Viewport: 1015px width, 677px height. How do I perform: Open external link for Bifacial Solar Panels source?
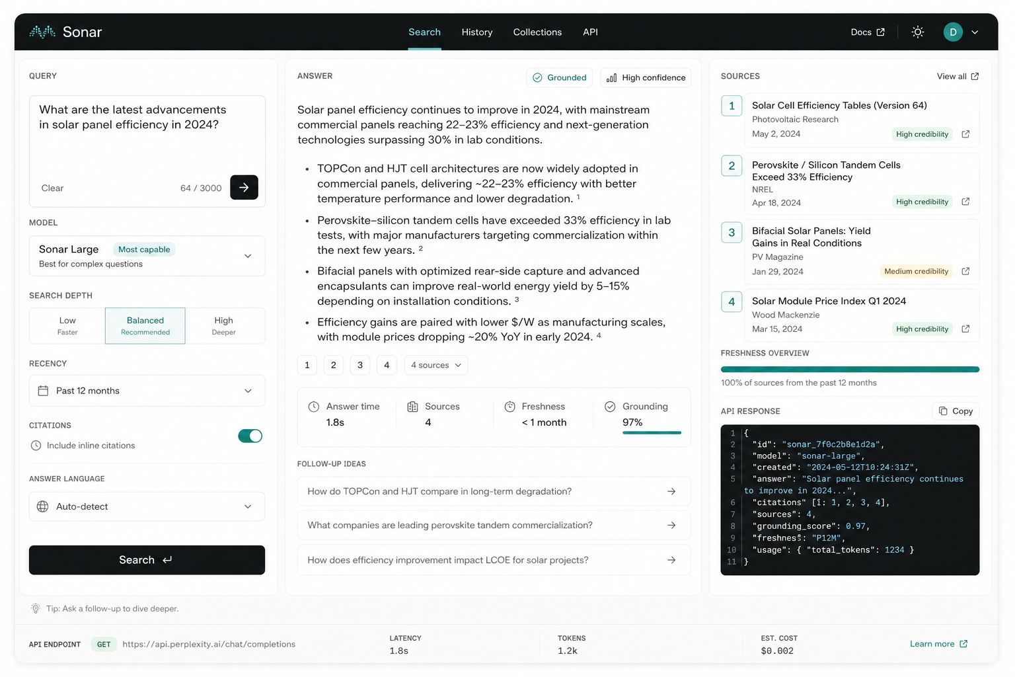[x=965, y=271]
